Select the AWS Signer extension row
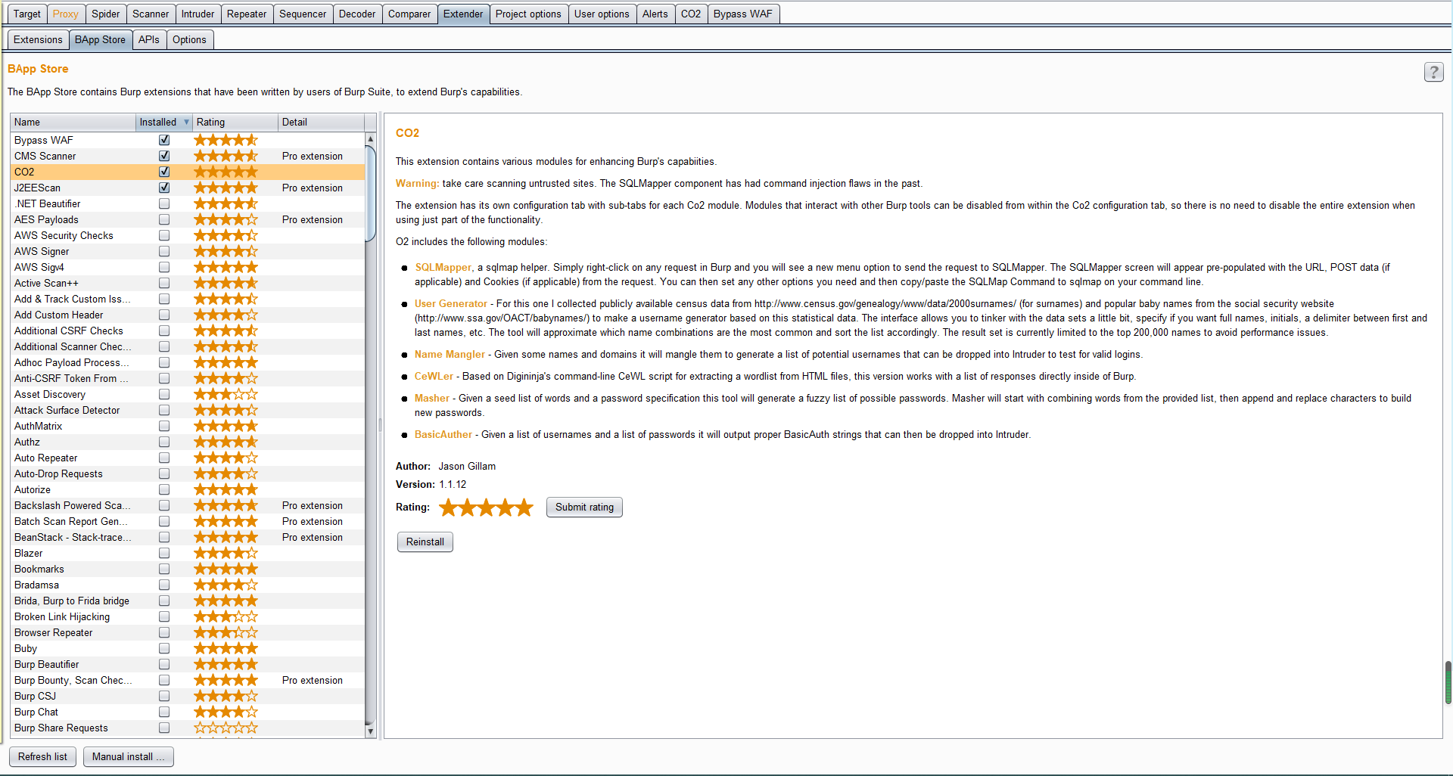Screen dimensions: 1453x776 pos(188,251)
